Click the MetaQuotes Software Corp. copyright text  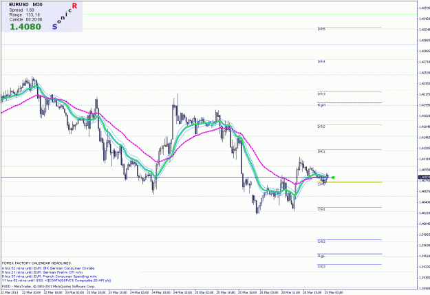coord(49,286)
